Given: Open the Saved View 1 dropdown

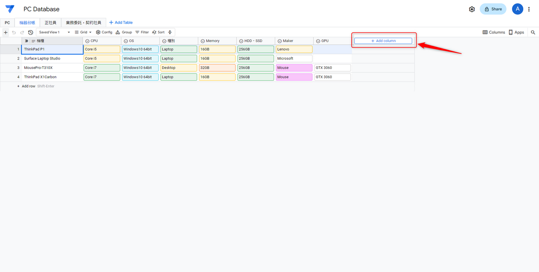Looking at the screenshot, I should tap(54, 32).
